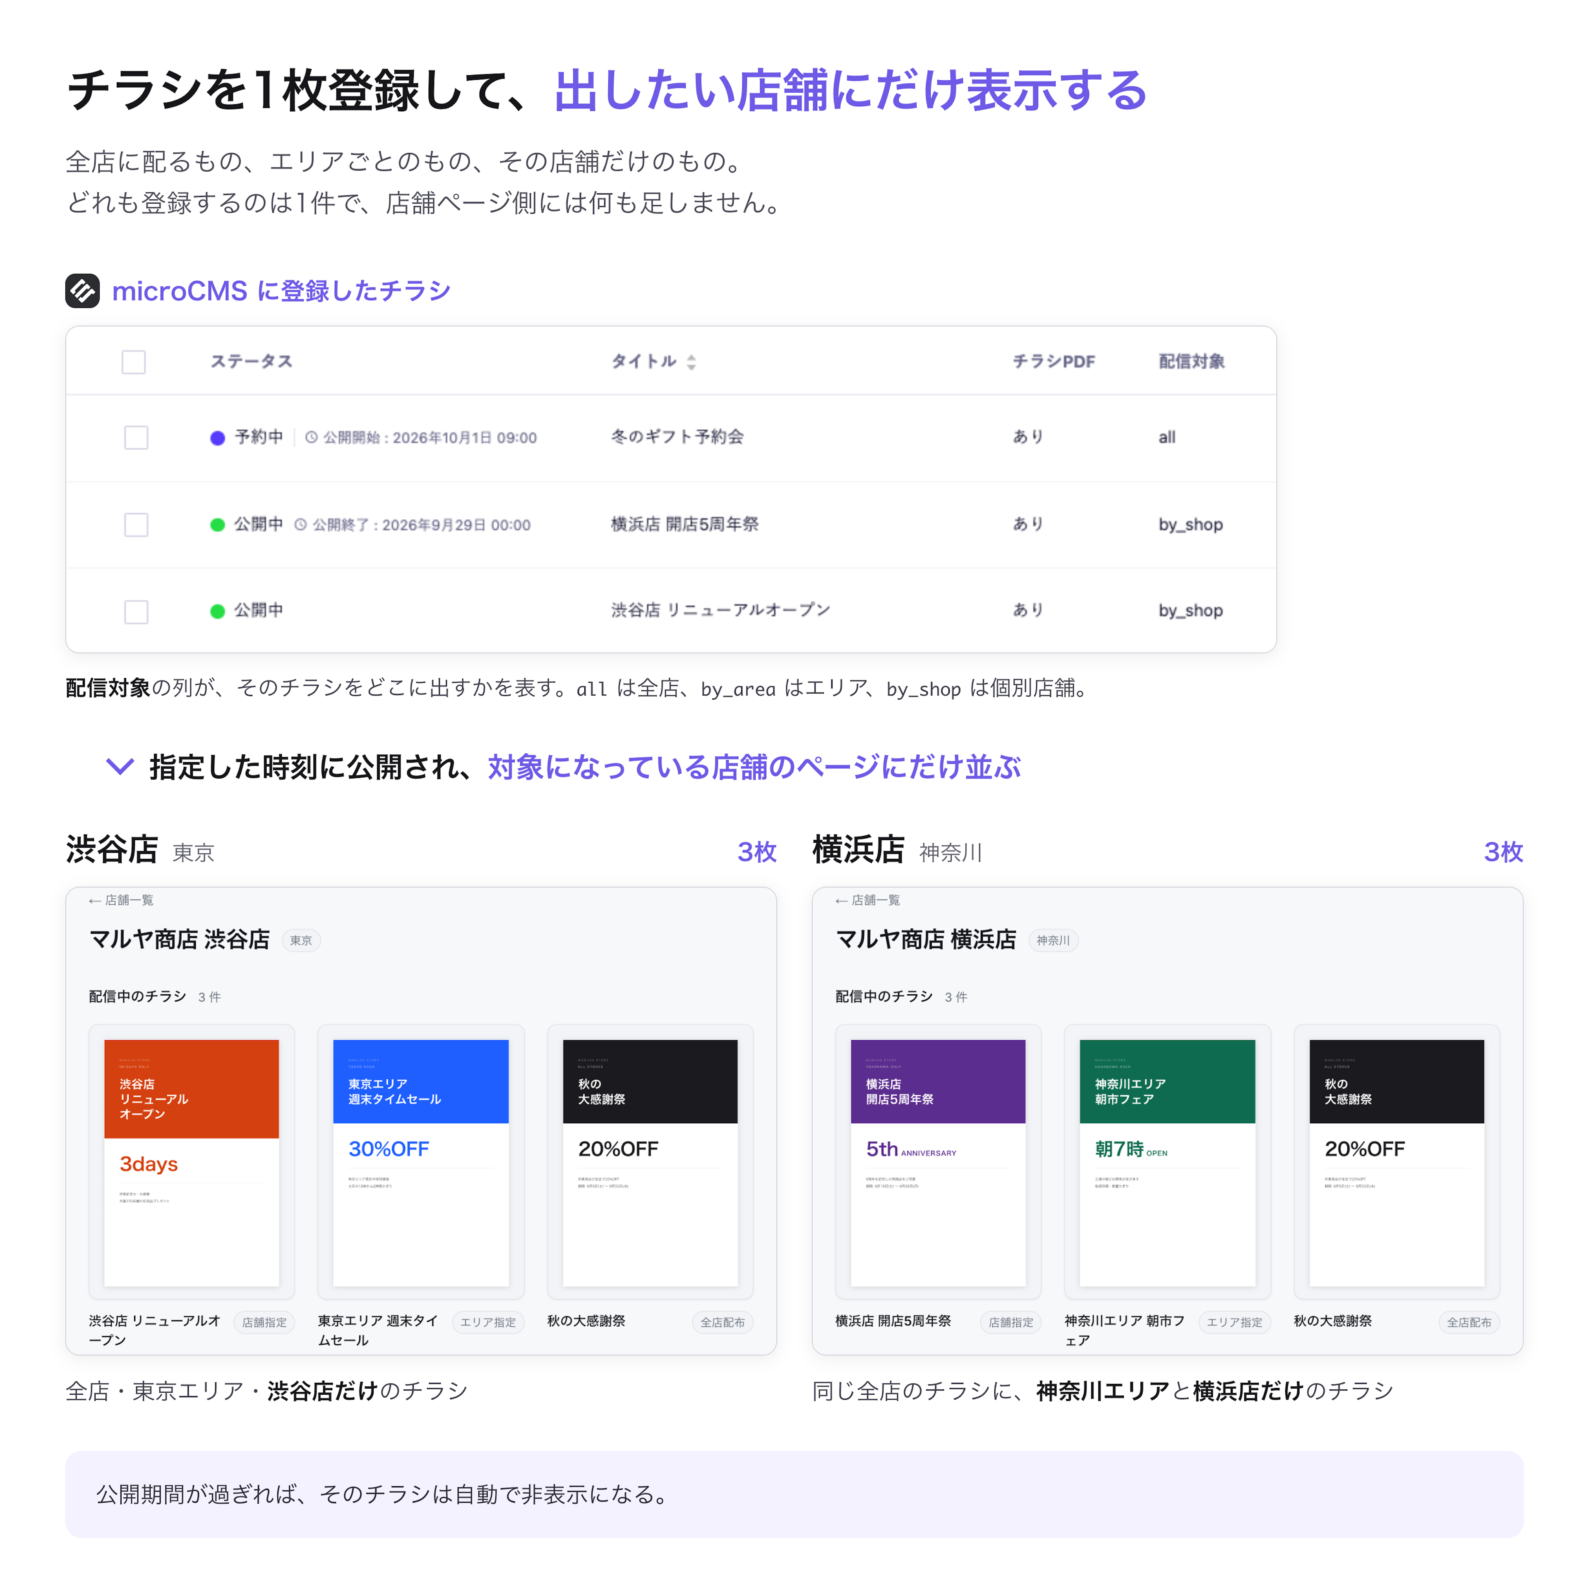Open the 横浜店 開店5周年祭 flyer thumbnail
Screen dimensions: 1589x1595
tap(938, 1162)
